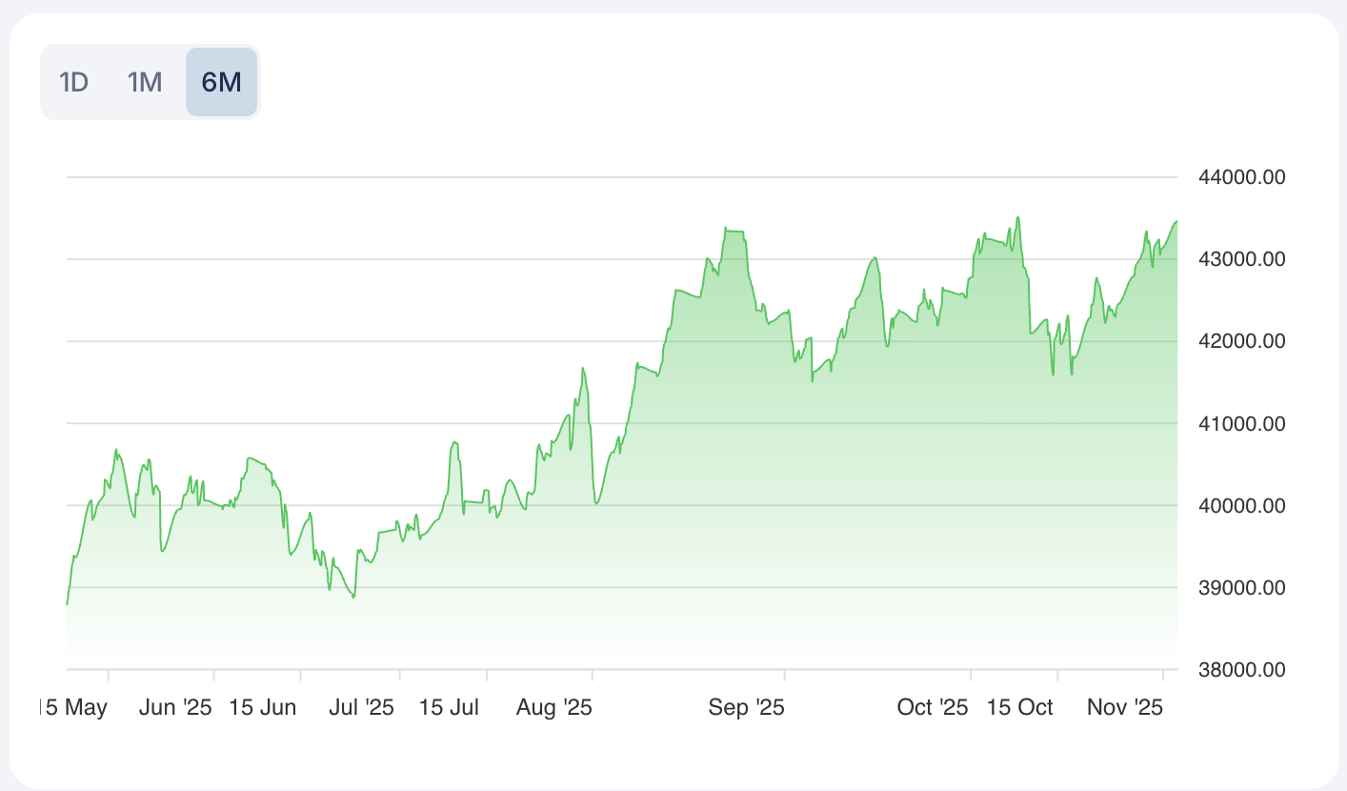Select the 15 Jul date label
Screen dimensions: 1347x791
point(449,707)
